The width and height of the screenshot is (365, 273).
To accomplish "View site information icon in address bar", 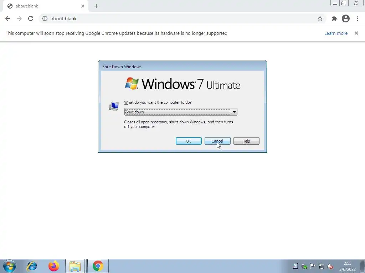I will (45, 18).
